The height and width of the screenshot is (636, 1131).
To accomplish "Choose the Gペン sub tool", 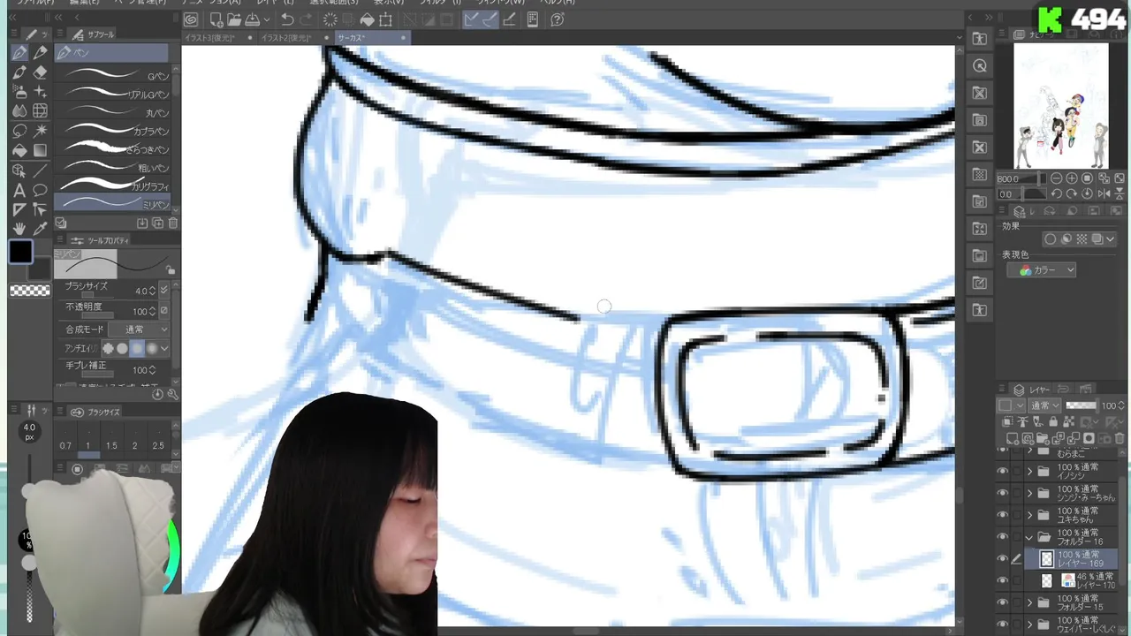I will [113, 76].
